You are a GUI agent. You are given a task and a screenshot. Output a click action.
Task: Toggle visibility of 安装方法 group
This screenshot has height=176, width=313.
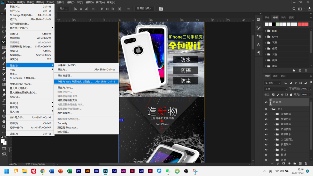[266, 119]
